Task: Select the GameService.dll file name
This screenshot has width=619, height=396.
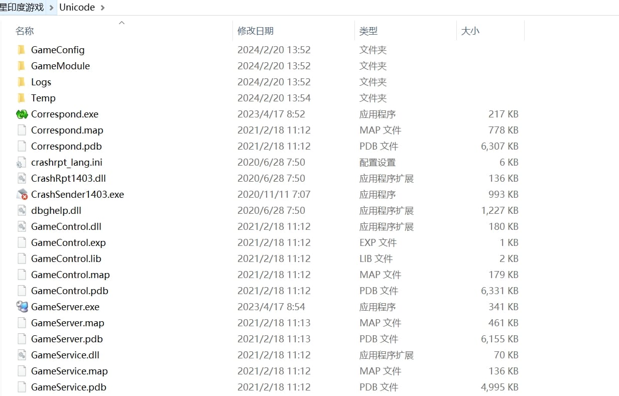Action: tap(65, 355)
